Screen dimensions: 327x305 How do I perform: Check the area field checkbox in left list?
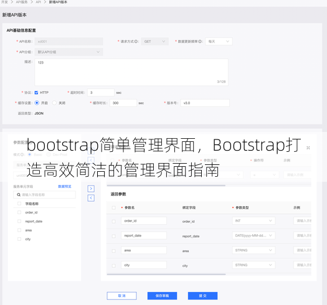coord(19,230)
